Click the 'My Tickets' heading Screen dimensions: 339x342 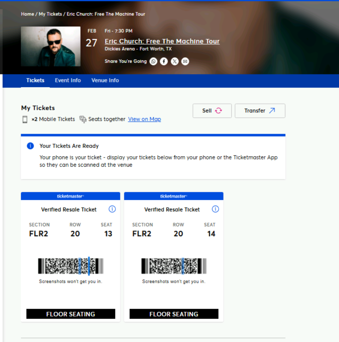tap(38, 108)
